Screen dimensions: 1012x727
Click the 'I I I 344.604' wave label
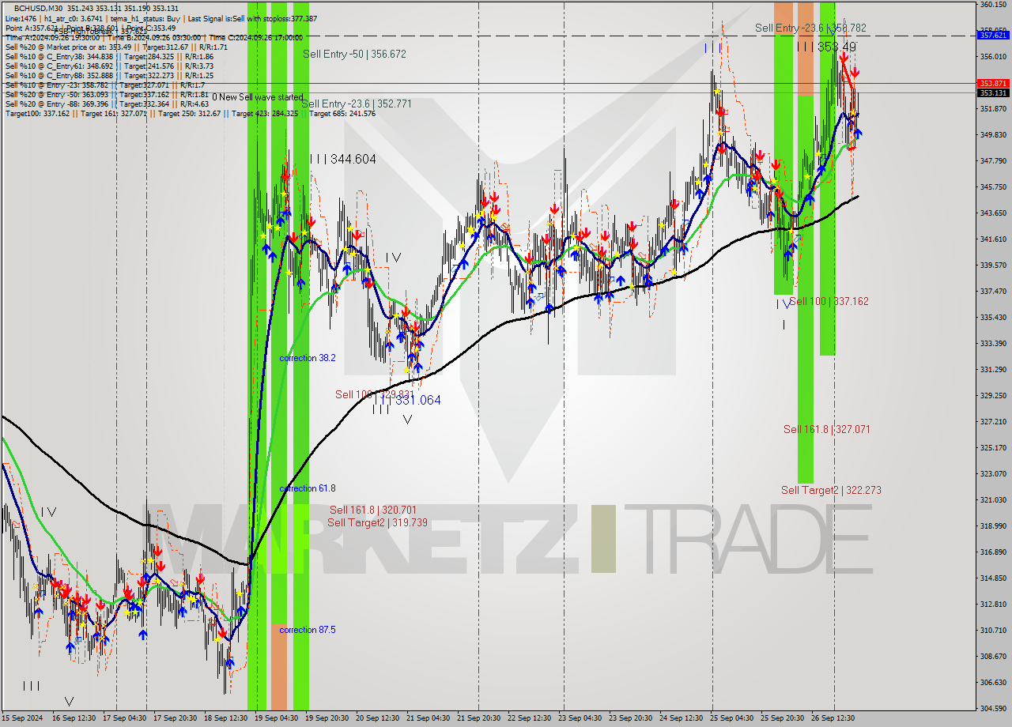342,159
